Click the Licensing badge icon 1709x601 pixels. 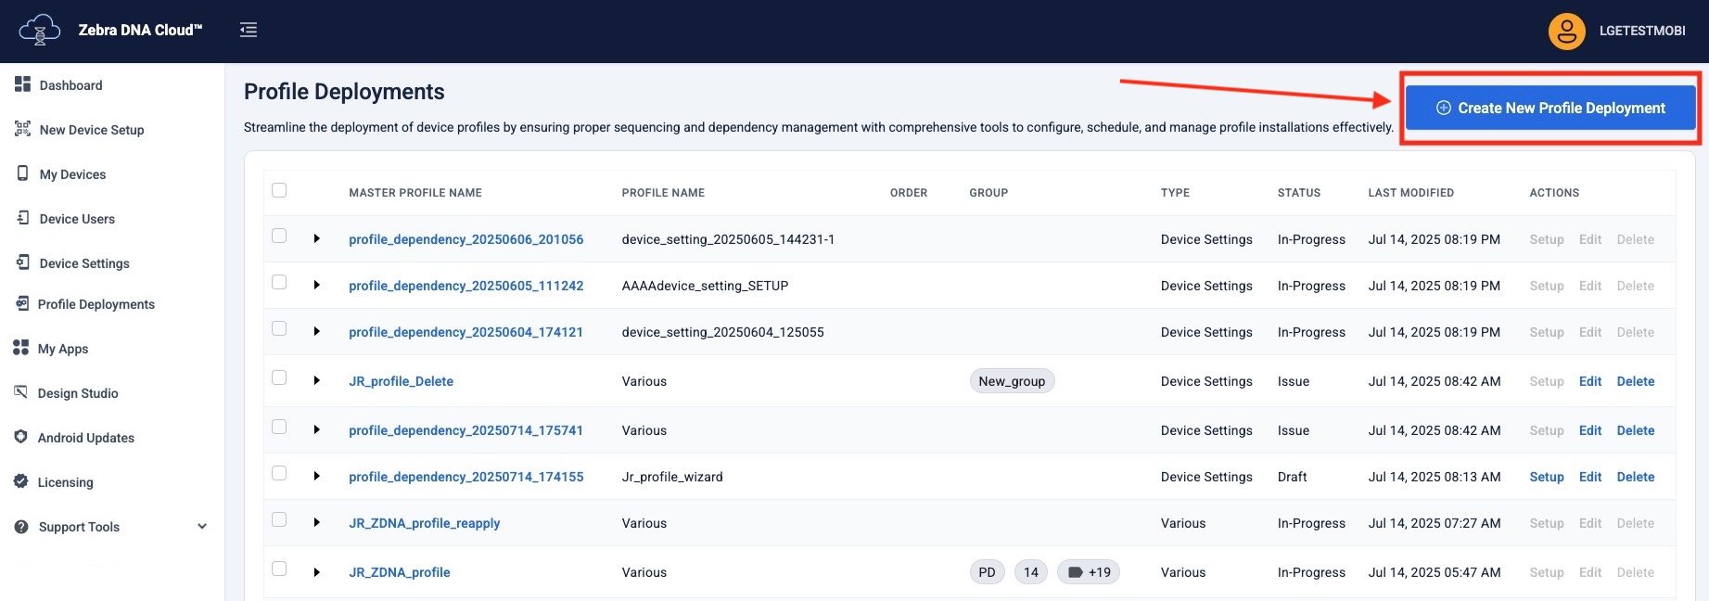(21, 481)
